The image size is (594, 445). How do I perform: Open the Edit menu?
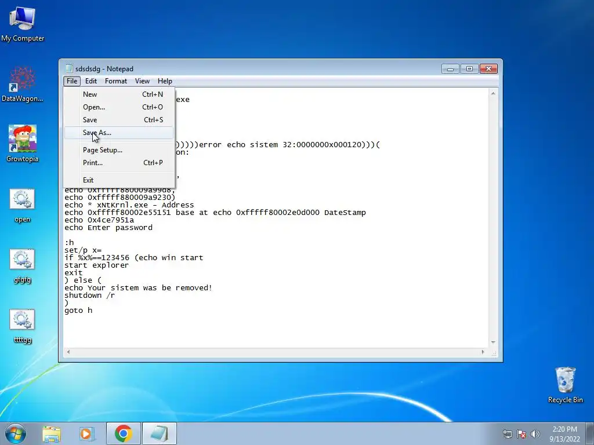91,81
